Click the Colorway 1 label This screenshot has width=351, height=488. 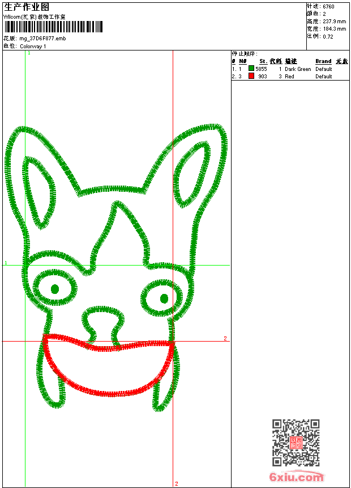33,47
